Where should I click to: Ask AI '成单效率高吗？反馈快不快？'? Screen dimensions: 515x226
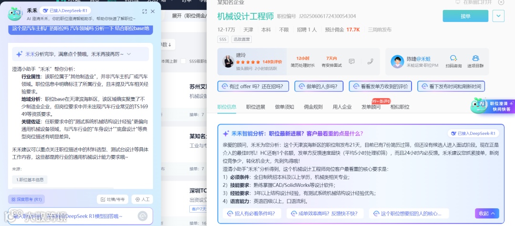tap(325, 214)
